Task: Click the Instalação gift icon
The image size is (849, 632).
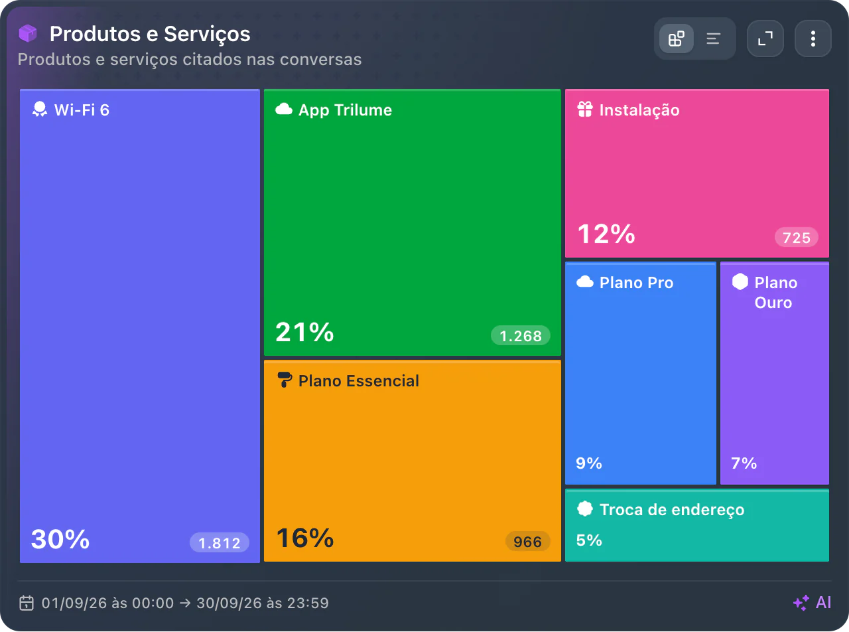Action: 584,110
